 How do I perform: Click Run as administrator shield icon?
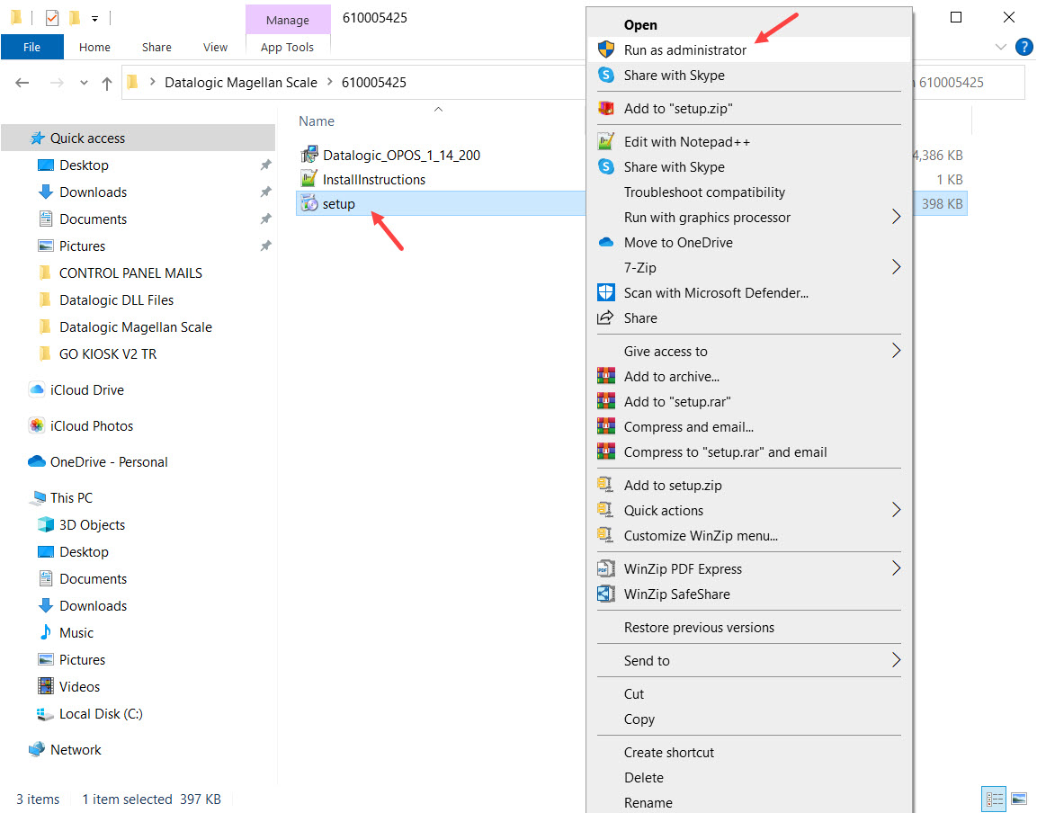click(x=606, y=49)
